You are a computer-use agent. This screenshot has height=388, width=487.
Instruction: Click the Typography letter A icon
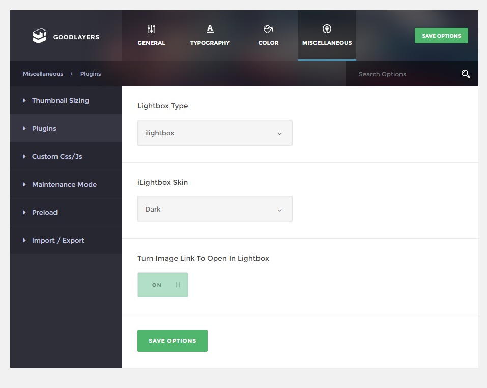point(210,29)
